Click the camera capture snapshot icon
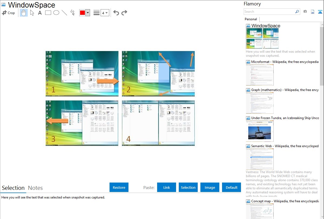This screenshot has height=219, width=324. (x=305, y=12)
